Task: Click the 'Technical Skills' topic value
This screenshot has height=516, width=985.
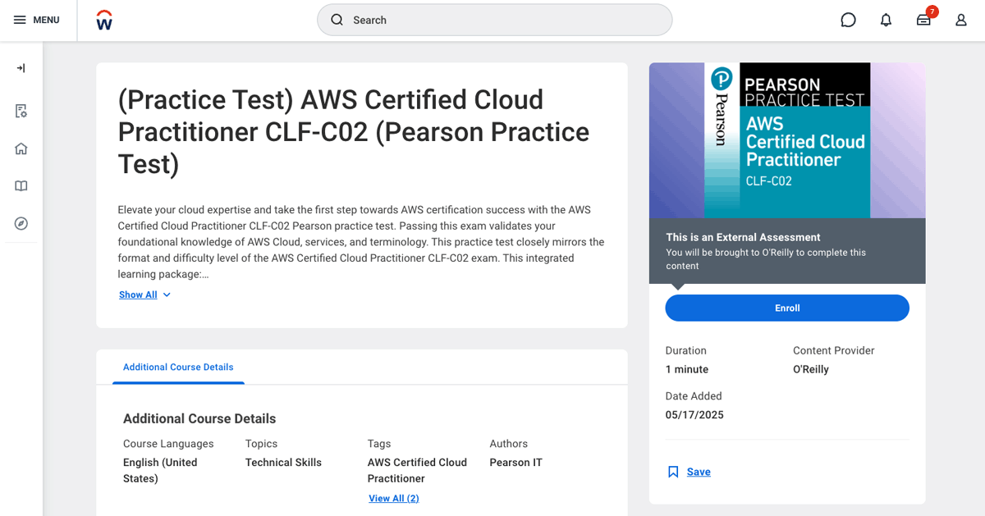Action: point(283,463)
